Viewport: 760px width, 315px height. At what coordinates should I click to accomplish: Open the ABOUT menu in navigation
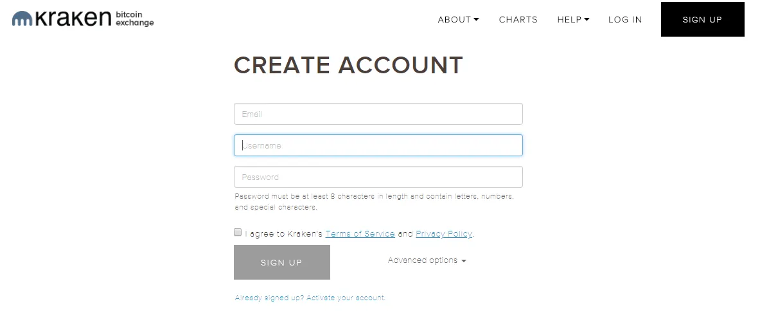coord(455,19)
